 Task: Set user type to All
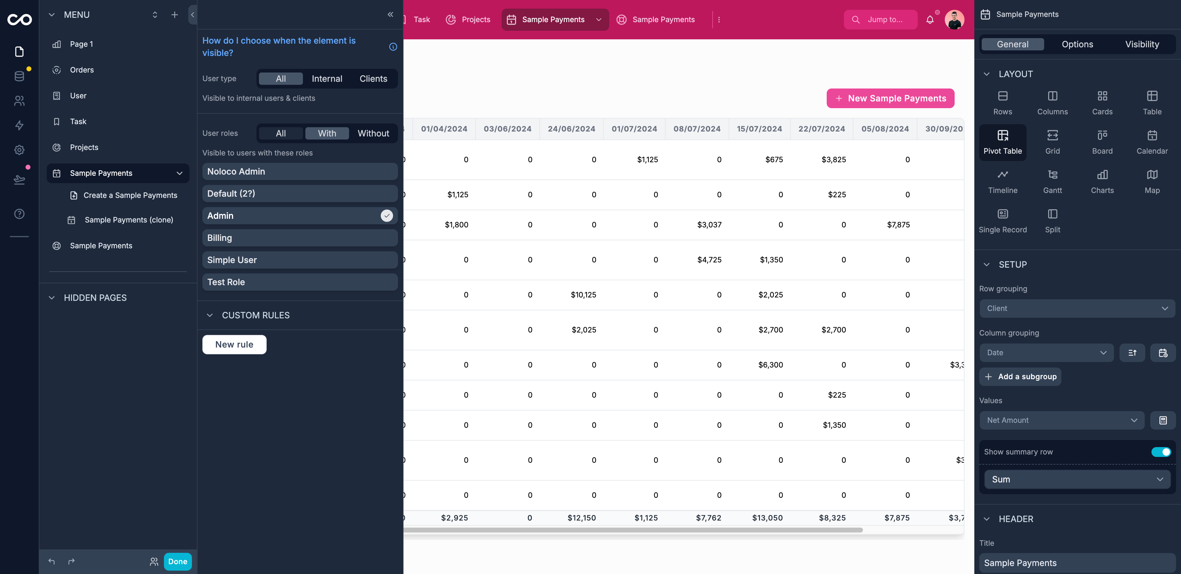click(280, 79)
